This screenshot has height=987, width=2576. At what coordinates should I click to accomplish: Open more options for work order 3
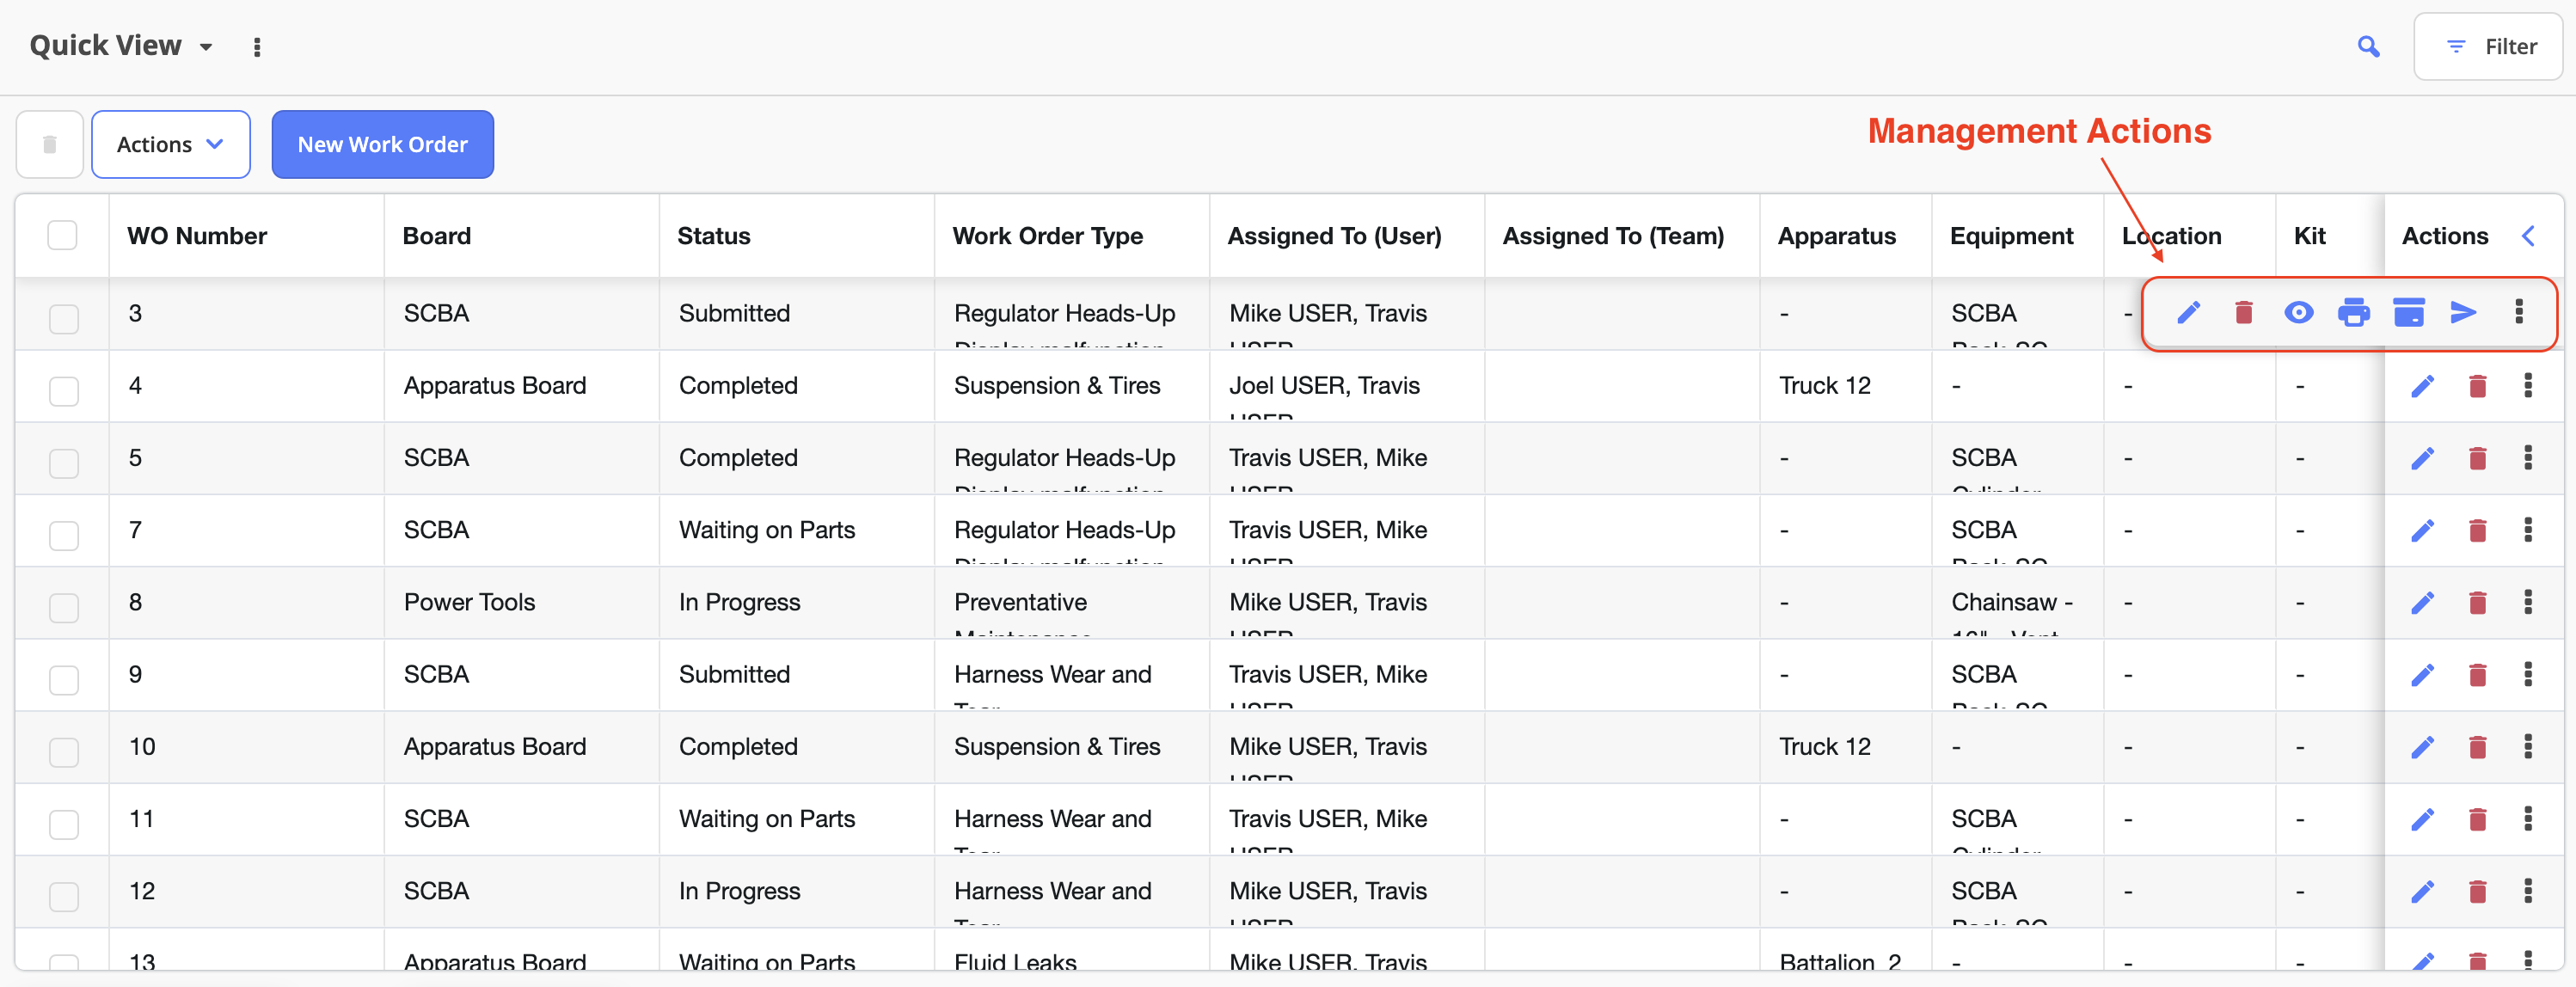tap(2519, 312)
